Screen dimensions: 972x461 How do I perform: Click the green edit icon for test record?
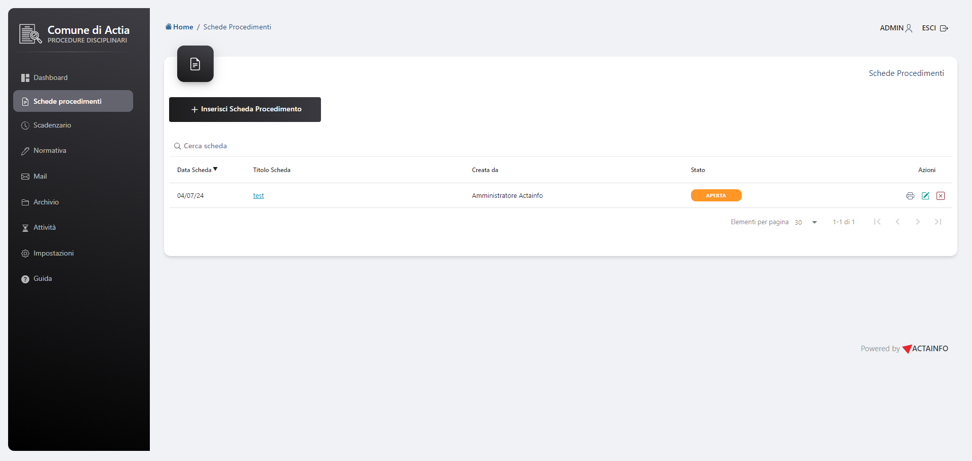(925, 196)
